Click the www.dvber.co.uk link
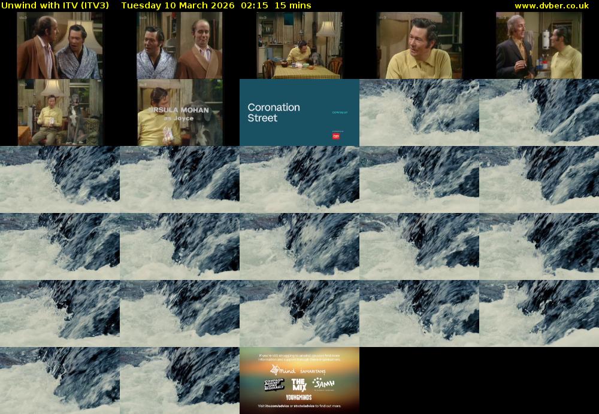 (x=551, y=5)
